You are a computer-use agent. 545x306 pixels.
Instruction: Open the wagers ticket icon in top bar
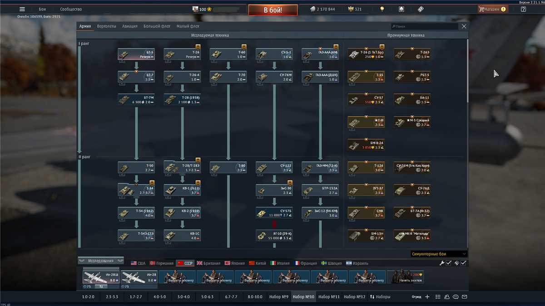(x=420, y=9)
